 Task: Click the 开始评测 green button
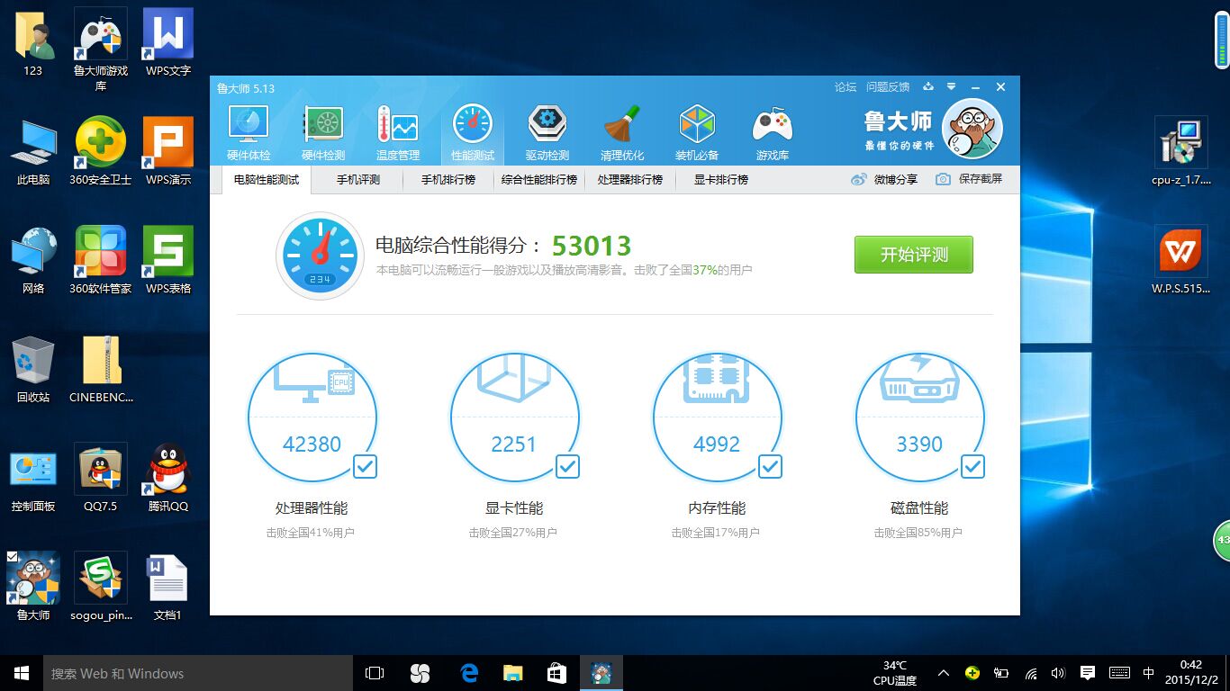pyautogui.click(x=913, y=255)
